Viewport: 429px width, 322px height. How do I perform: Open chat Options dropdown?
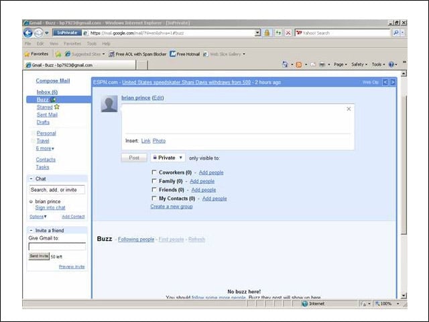(38, 217)
